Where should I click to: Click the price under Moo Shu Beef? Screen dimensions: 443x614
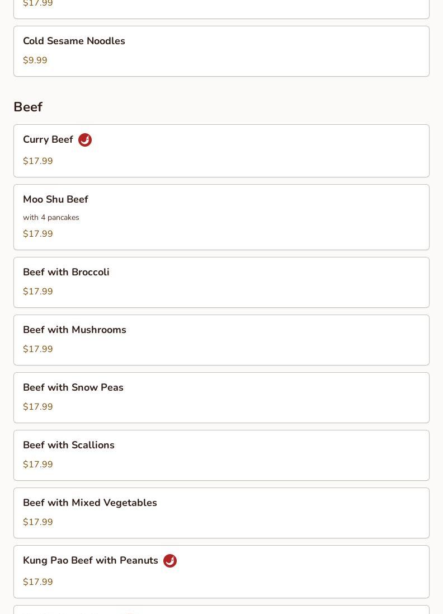38,234
